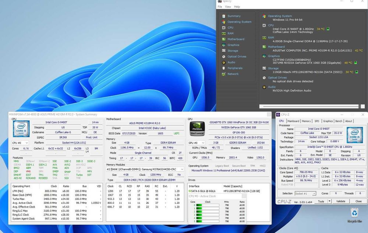
Task: Click the Turbo Max operating point row
Action: point(57,199)
